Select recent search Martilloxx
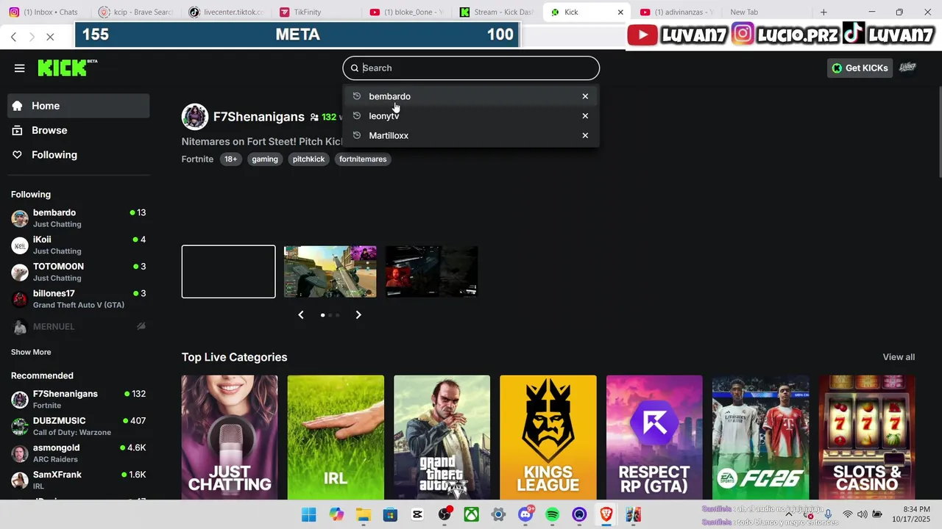Image resolution: width=942 pixels, height=529 pixels. 471,136
